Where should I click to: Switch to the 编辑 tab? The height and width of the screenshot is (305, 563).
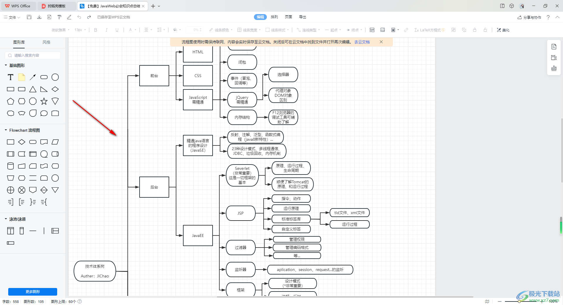(x=260, y=17)
